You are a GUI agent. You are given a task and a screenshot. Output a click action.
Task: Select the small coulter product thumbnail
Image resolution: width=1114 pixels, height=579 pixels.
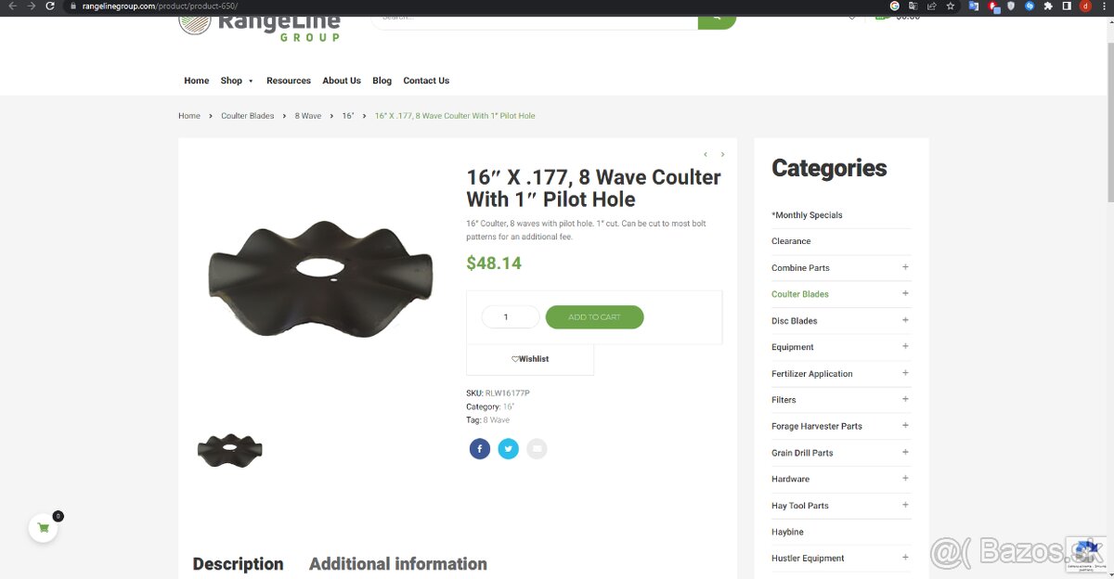[230, 450]
